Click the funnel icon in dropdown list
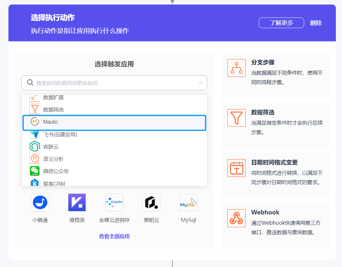 click(x=35, y=109)
